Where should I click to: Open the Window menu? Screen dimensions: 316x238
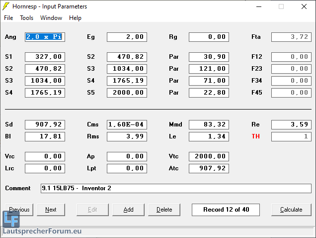click(51, 18)
